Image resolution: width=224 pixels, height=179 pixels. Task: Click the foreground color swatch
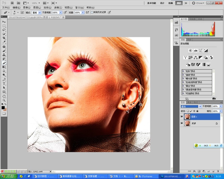3,107
